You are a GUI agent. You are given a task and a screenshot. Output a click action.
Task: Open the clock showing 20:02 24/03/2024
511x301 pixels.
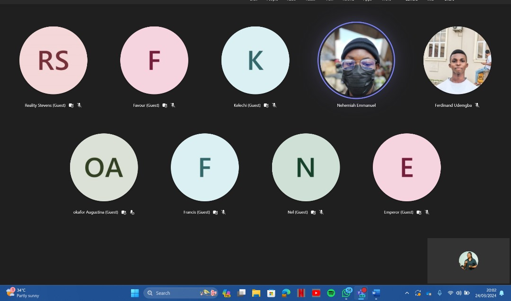tap(485, 293)
